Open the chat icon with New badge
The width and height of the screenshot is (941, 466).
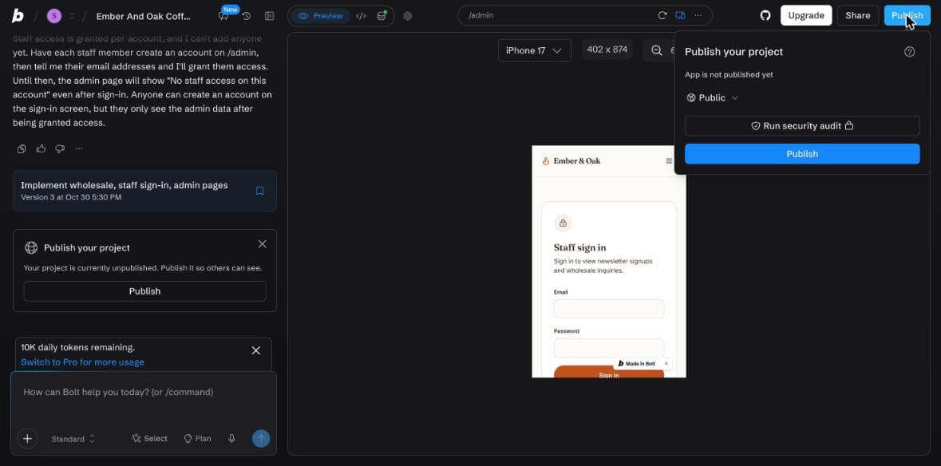tap(223, 16)
